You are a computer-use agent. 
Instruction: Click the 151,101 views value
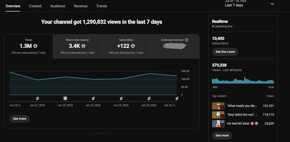click(268, 106)
